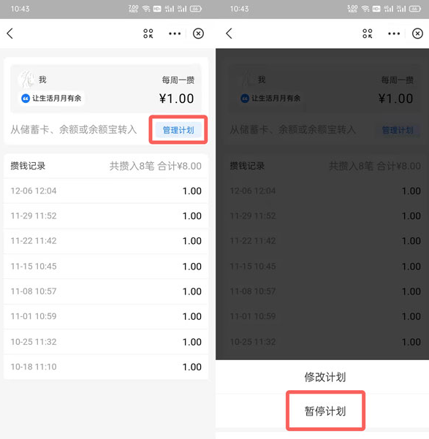The height and width of the screenshot is (439, 429).
Task: Open the 11-22 11:42 record on left
Action: (x=106, y=241)
